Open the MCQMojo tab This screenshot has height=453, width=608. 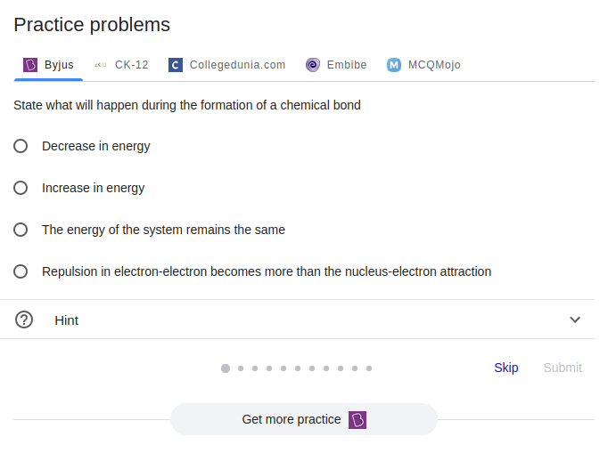[x=434, y=65]
